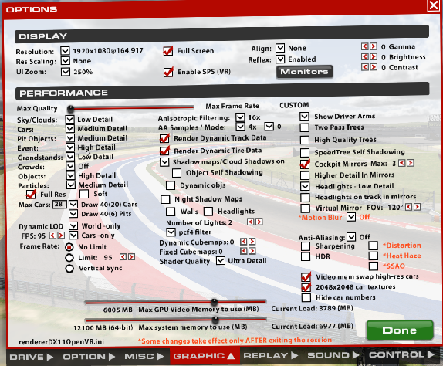Screen dimensions: 443x366
Task: Decrease Contrast with left arrow
Action: point(365,67)
